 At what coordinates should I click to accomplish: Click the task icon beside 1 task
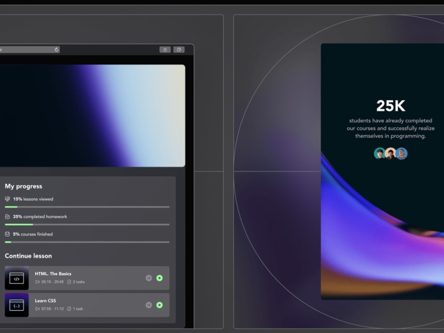(69, 309)
